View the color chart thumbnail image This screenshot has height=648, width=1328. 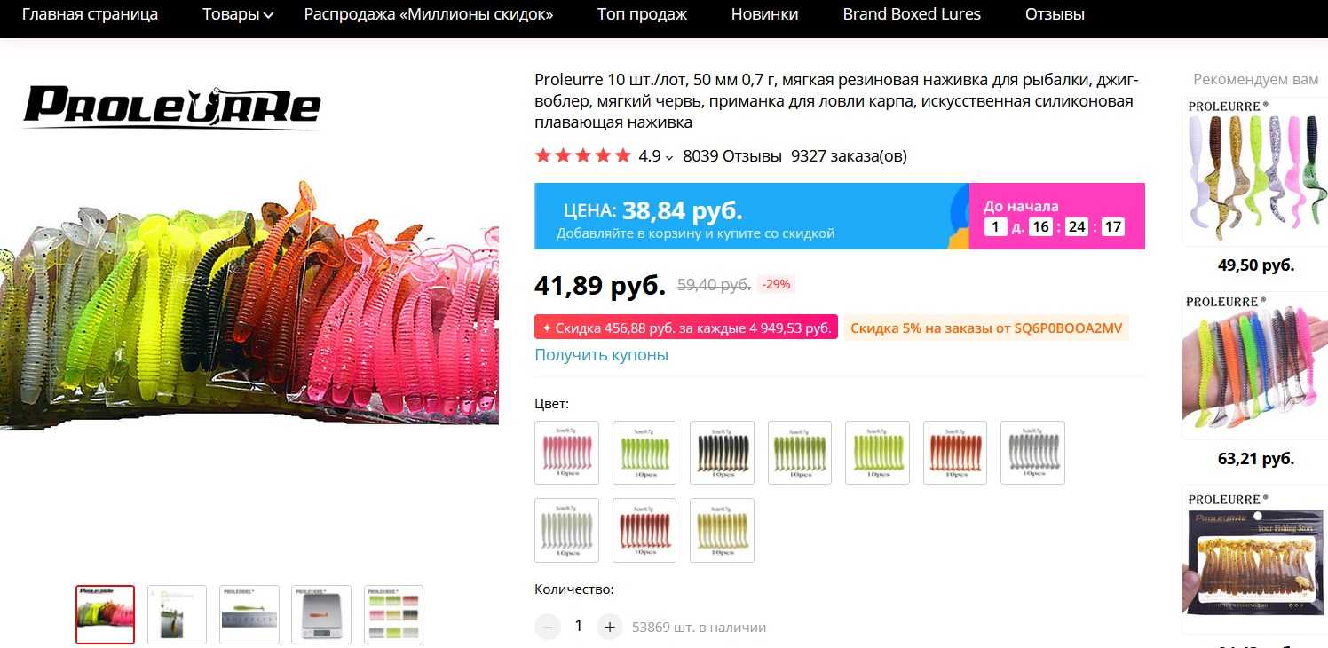(393, 614)
